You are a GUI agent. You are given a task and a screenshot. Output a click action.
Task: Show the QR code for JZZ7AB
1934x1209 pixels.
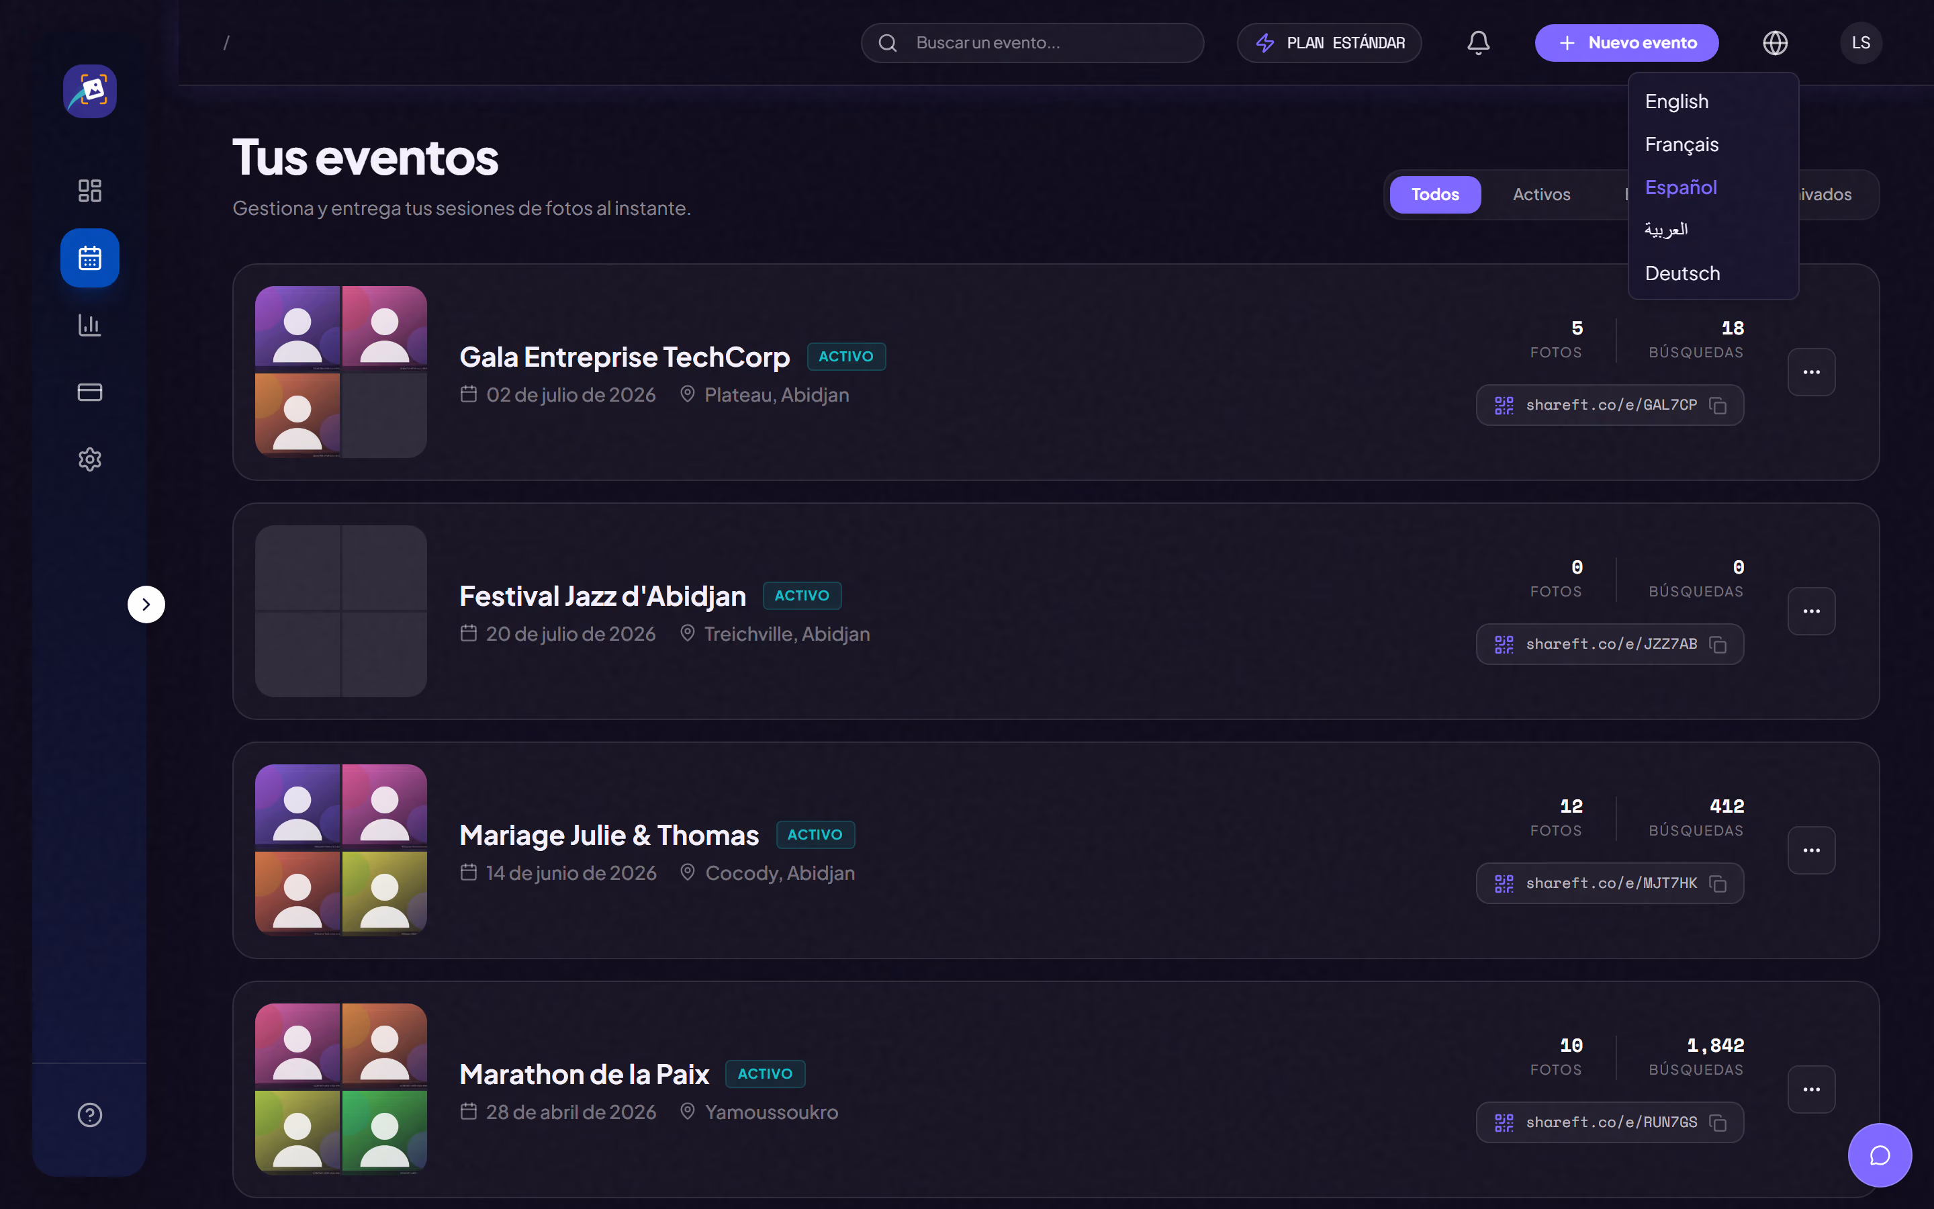coord(1504,645)
